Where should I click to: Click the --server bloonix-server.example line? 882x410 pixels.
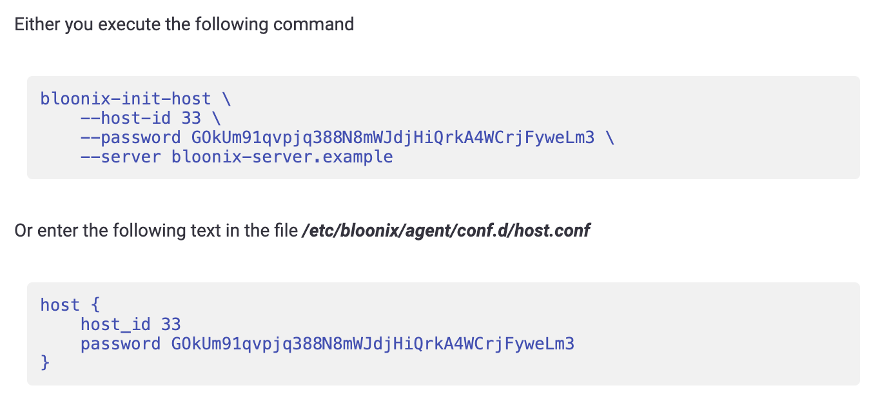[237, 157]
